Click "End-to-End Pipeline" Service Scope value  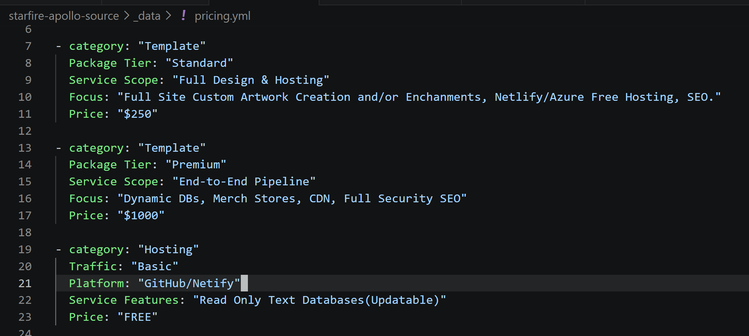coord(244,181)
